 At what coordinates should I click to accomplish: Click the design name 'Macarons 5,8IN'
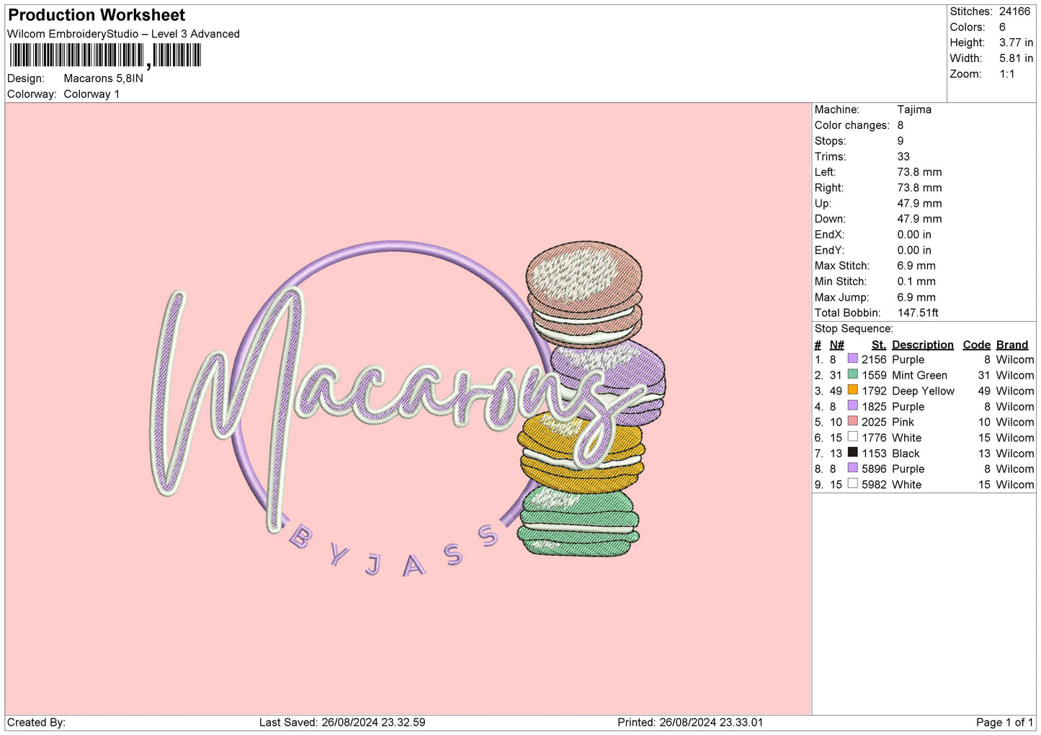[x=103, y=78]
